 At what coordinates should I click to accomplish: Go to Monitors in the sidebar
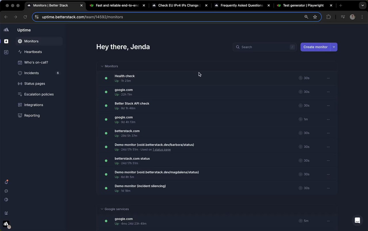[39, 41]
